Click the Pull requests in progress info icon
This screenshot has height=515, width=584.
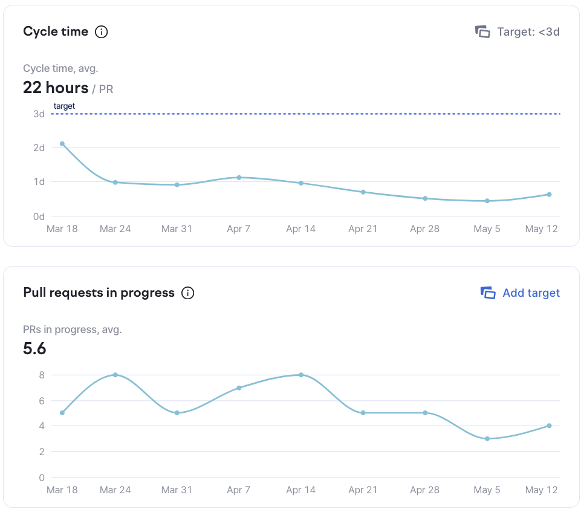(x=188, y=293)
